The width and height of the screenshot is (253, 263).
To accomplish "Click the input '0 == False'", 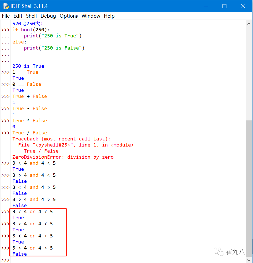I will [x=27, y=84].
